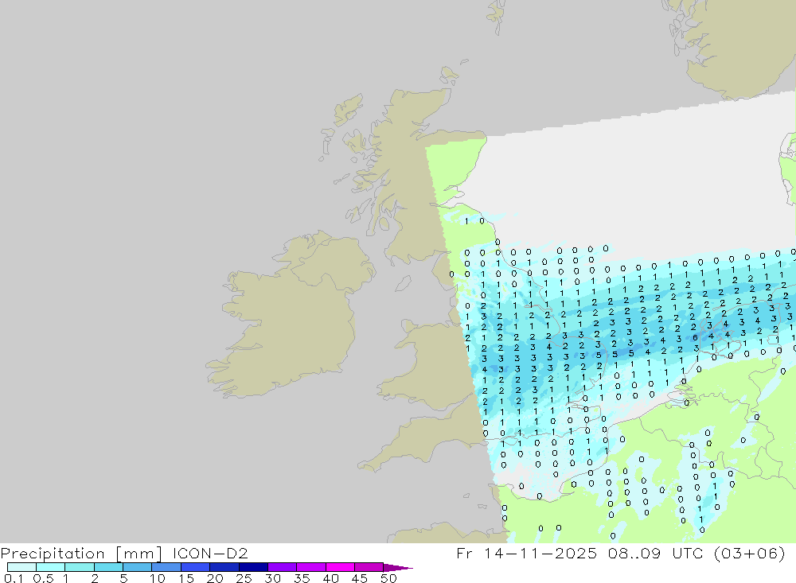Click the 15–20 mm blue legend swatch
This screenshot has height=583, width=796.
[x=195, y=567]
